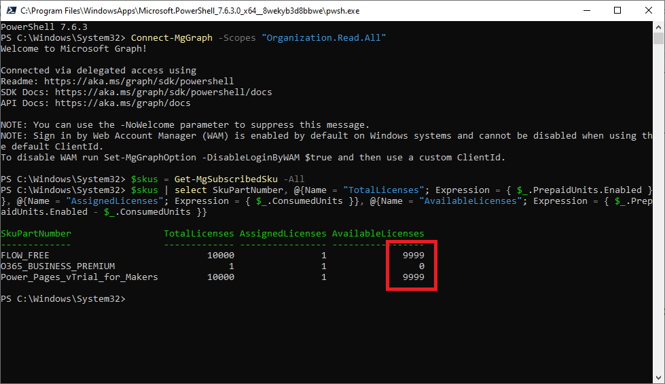Click Power_Pages_vTrial_for_Makers available value 9999

pyautogui.click(x=414, y=277)
